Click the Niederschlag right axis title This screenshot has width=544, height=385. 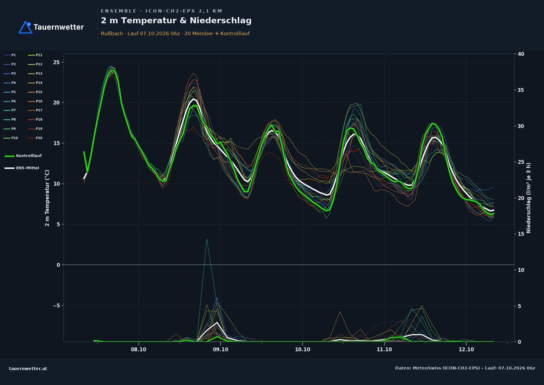click(x=528, y=198)
